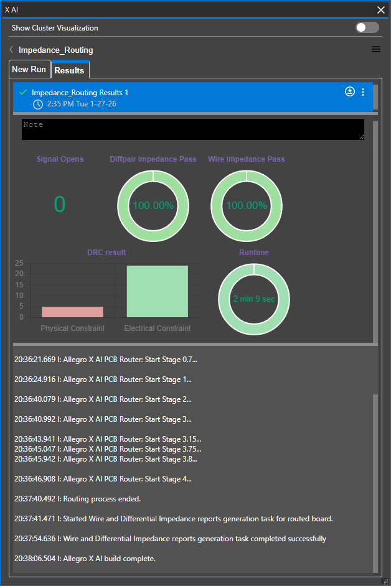
Task: Toggle Show Cluster Visualization switch
Action: point(367,27)
